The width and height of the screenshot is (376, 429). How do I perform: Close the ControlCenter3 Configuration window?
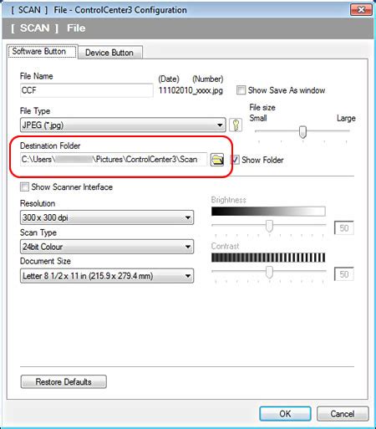(x=361, y=10)
